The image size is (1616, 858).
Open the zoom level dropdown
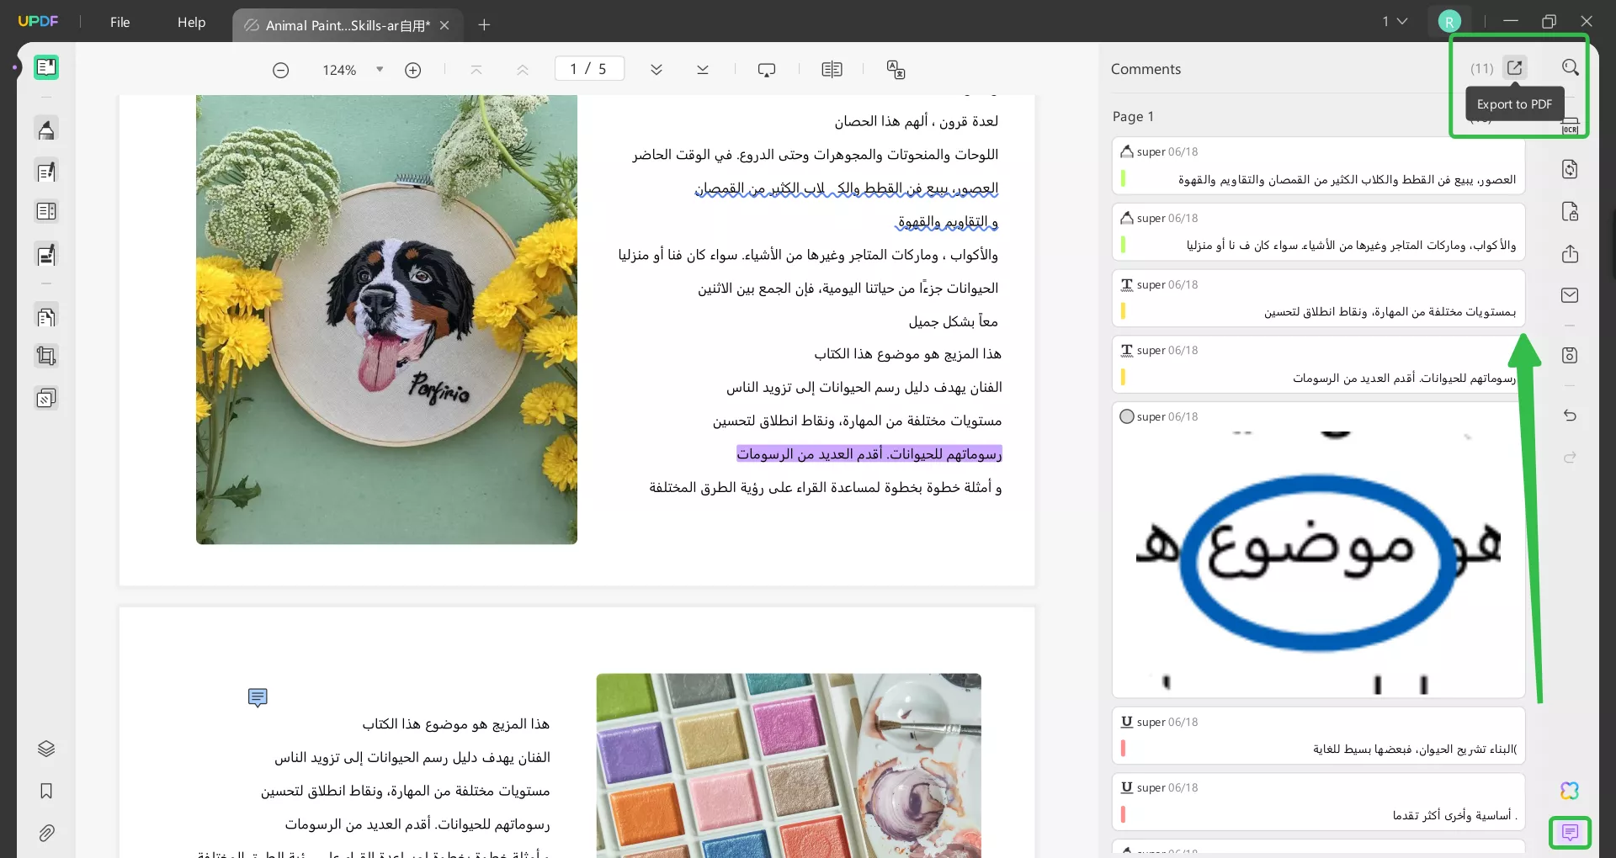tap(378, 69)
